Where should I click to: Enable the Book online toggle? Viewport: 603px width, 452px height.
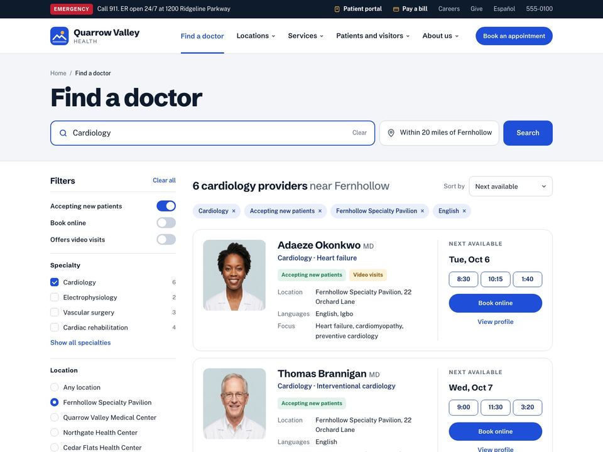click(166, 223)
